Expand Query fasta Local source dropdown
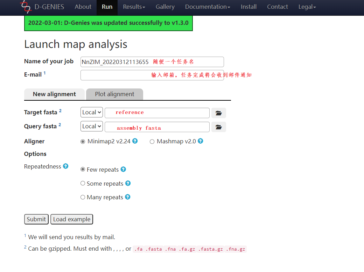Viewport: 364px width, 272px height. tap(92, 127)
